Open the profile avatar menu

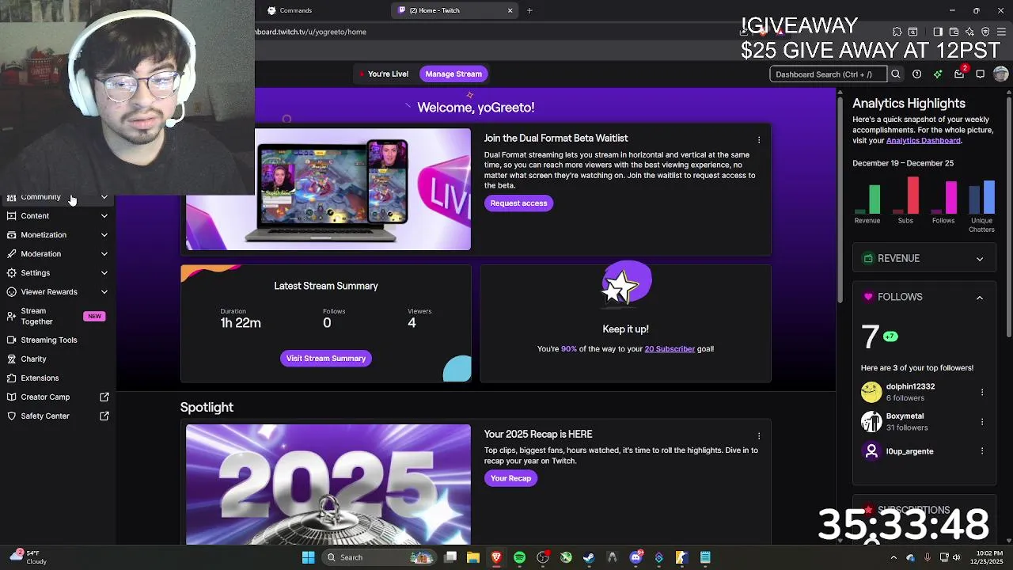point(1000,74)
